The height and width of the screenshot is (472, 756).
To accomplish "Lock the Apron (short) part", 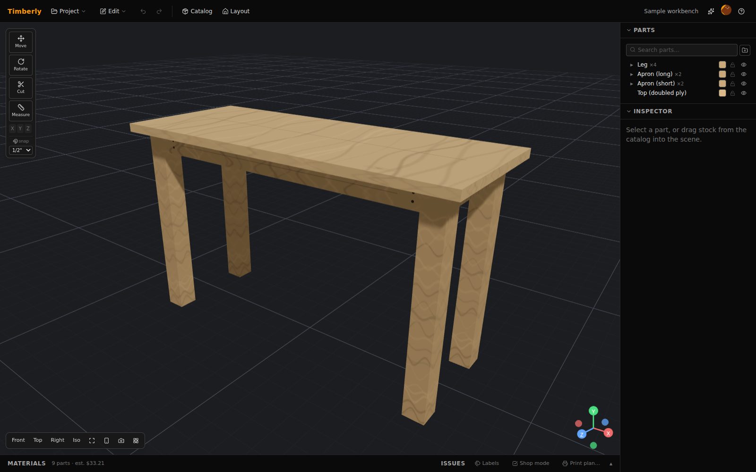I will coord(733,84).
